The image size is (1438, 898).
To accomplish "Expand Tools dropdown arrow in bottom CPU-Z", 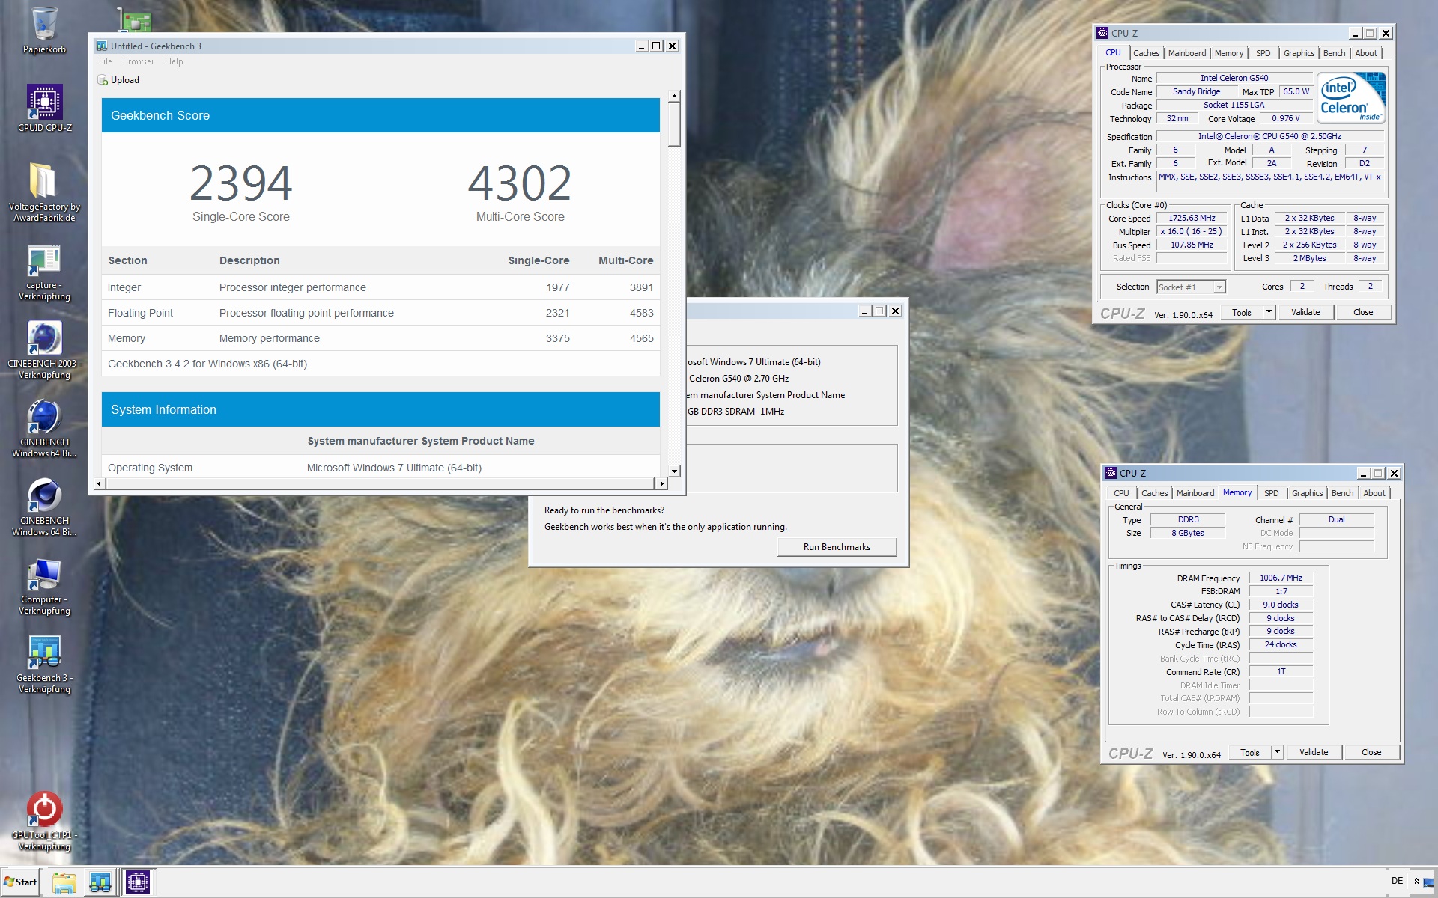I will [x=1277, y=752].
